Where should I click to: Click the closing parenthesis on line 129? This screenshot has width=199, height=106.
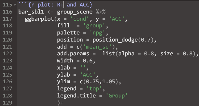tap(59, 103)
